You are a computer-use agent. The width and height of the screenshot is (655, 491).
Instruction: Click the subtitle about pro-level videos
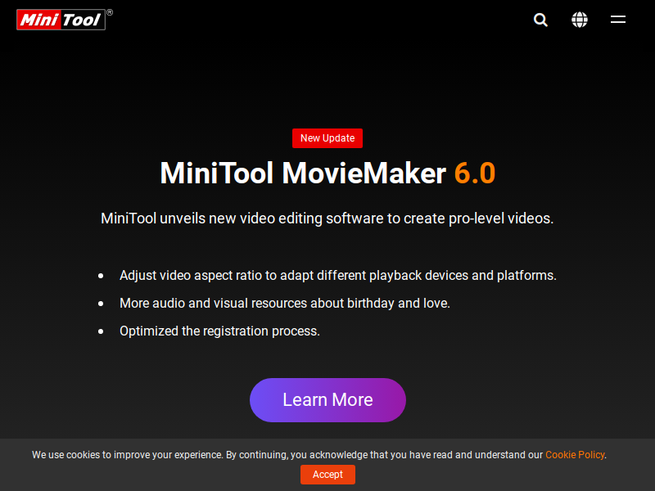point(327,218)
